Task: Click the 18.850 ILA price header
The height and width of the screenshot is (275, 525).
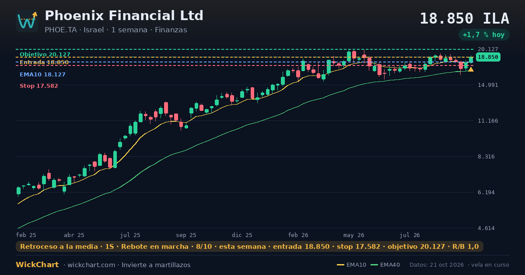Action: click(464, 19)
